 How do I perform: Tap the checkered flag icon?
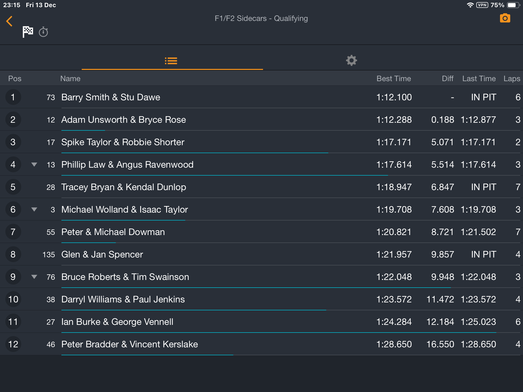[x=28, y=32]
